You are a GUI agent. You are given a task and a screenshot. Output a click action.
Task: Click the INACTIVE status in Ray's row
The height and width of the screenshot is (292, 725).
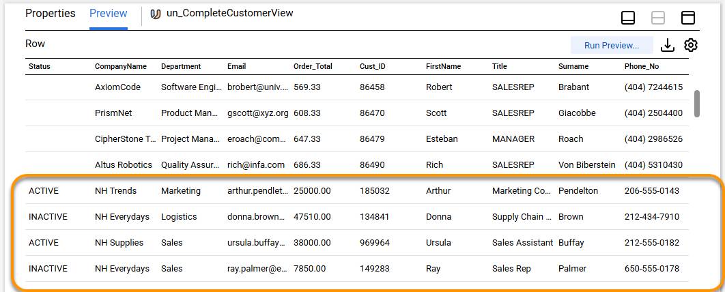coord(48,268)
